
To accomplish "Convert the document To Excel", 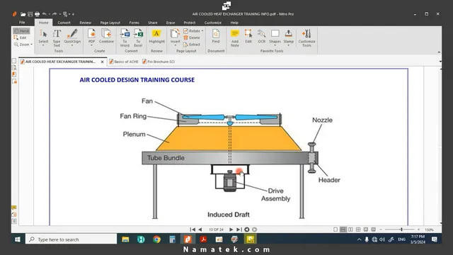I will click(138, 38).
